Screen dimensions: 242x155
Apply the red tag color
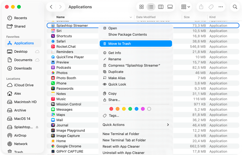pos(111,109)
